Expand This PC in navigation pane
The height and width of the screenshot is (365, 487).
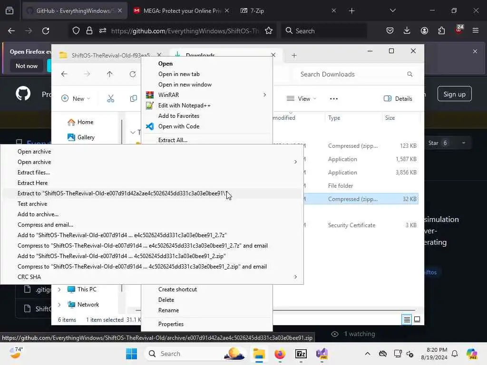[x=59, y=289]
